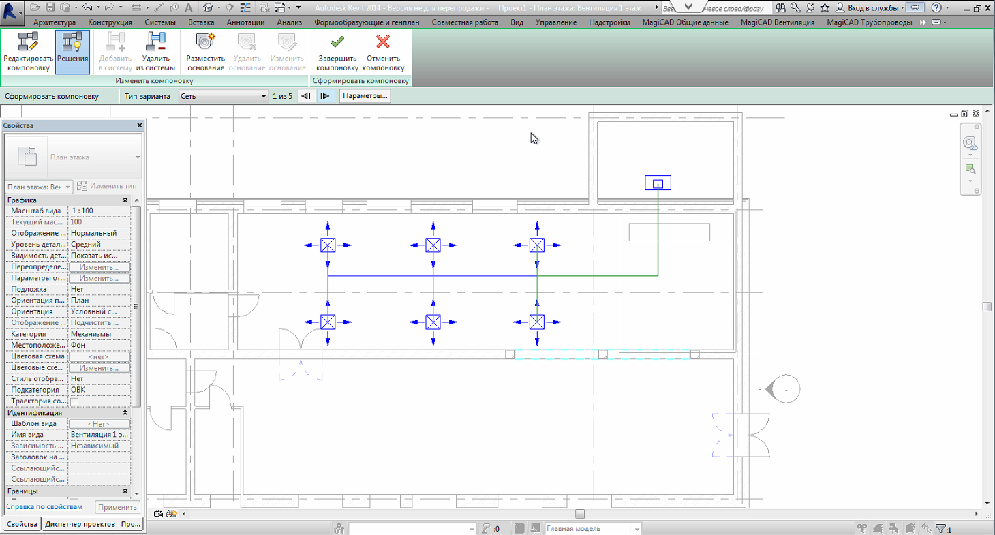Screen dimensions: 995x535
Task: Click Изменить button for Параметры от...
Action: [99, 279]
